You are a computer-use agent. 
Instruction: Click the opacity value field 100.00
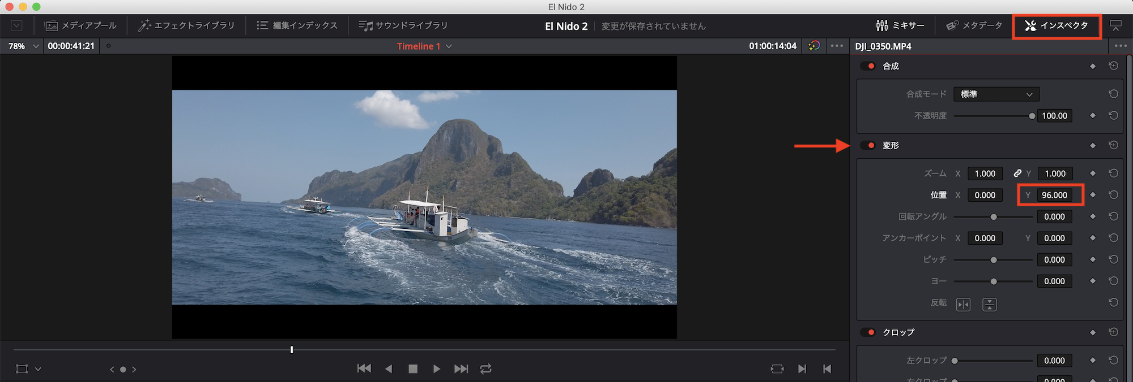(x=1054, y=116)
